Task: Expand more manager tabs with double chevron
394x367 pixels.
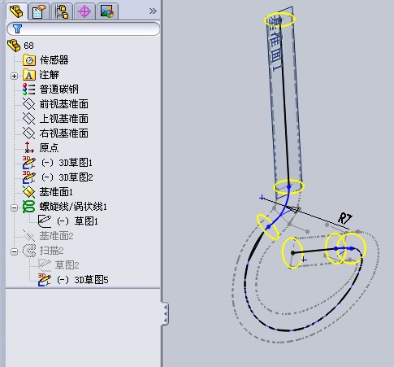Action: pos(153,11)
